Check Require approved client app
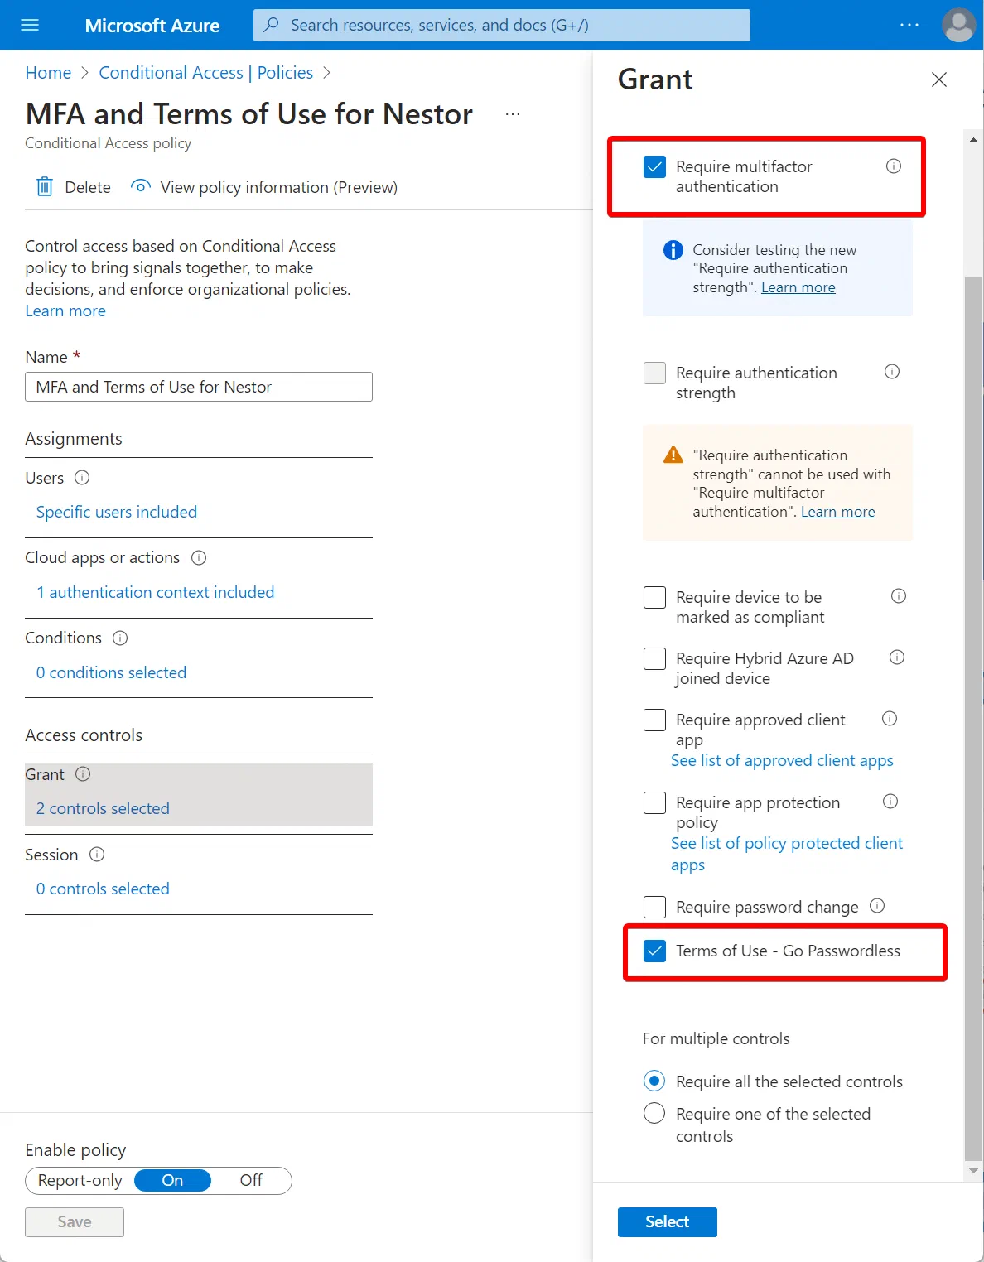This screenshot has width=984, height=1262. coord(654,720)
